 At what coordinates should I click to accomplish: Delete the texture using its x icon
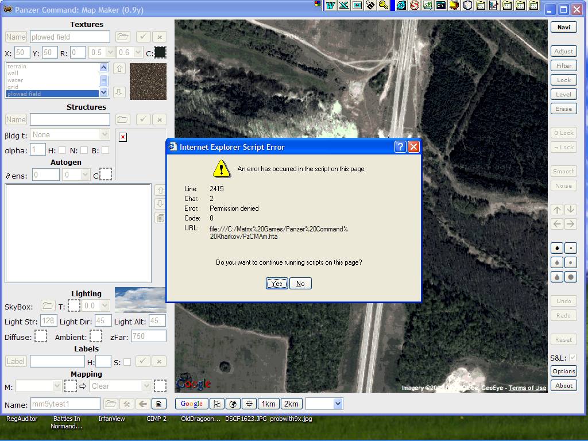click(x=160, y=37)
